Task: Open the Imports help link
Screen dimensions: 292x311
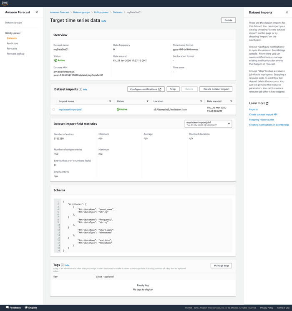Action: [253, 109]
